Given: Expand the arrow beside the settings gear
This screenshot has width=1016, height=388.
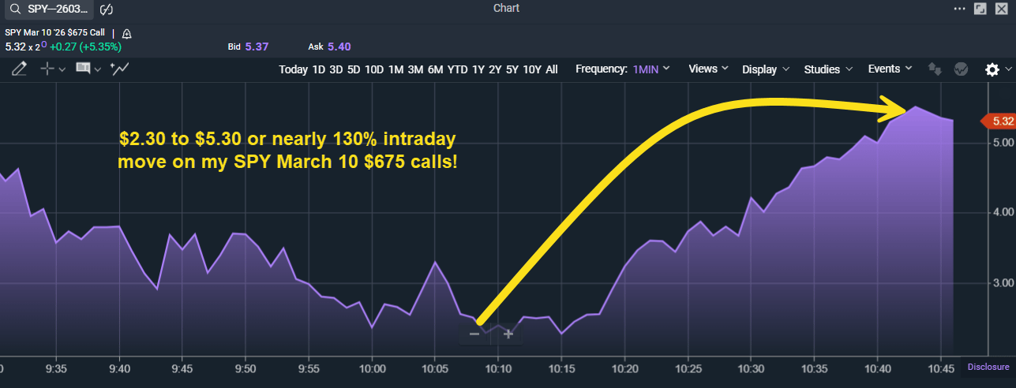Looking at the screenshot, I should [x=1009, y=69].
